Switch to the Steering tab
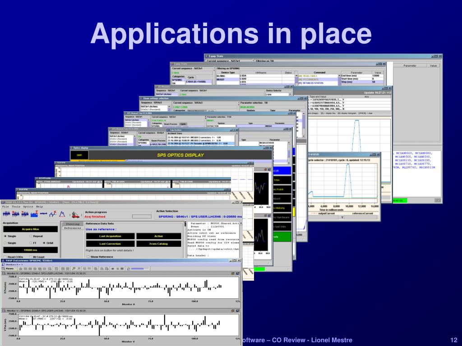This screenshot has height=346, width=462. click(73, 224)
